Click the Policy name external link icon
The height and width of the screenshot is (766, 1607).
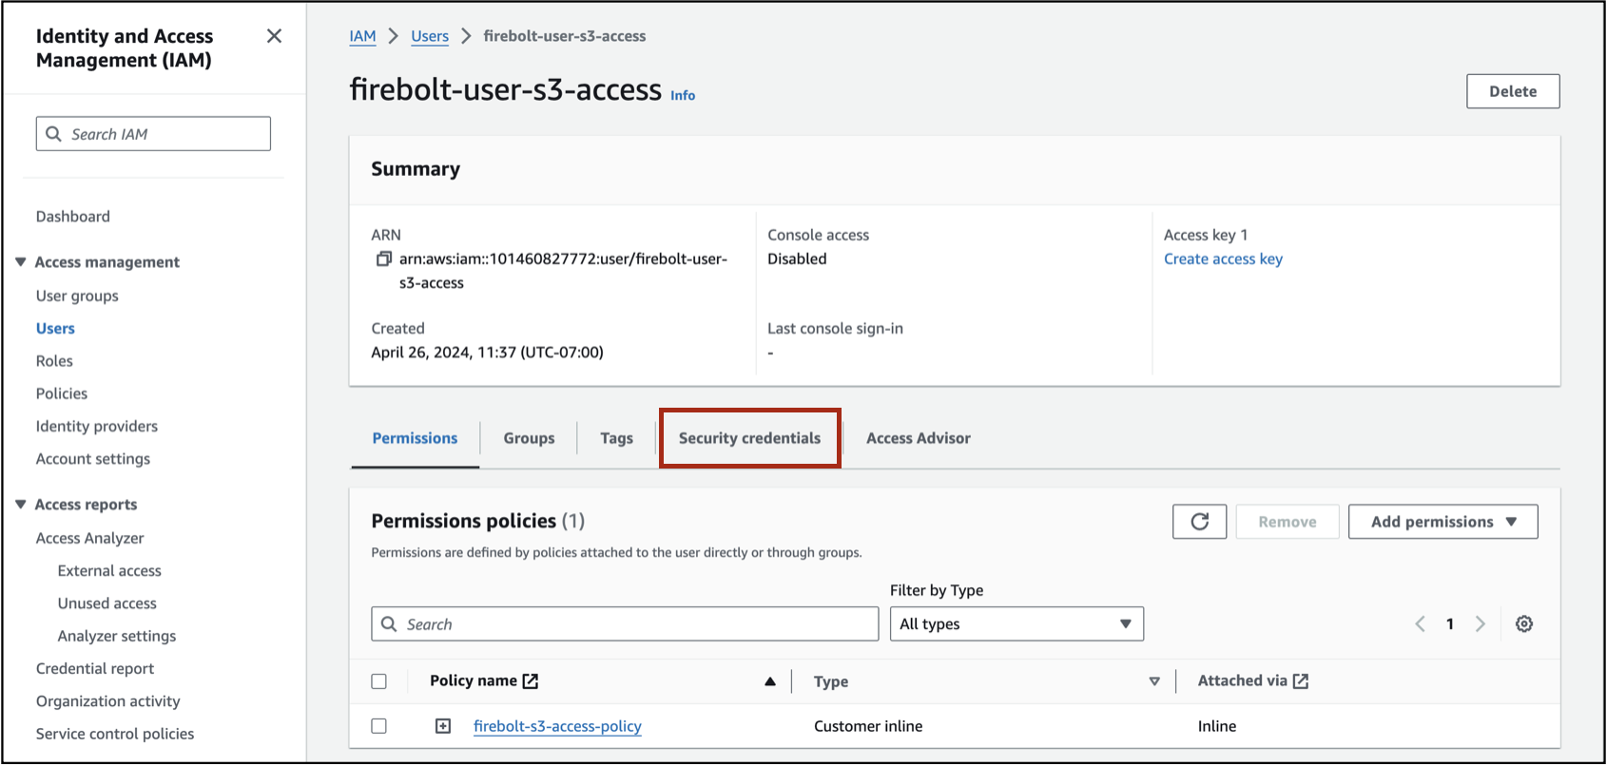(x=531, y=681)
